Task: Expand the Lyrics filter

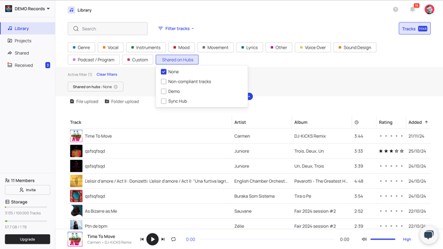Action: click(x=249, y=47)
